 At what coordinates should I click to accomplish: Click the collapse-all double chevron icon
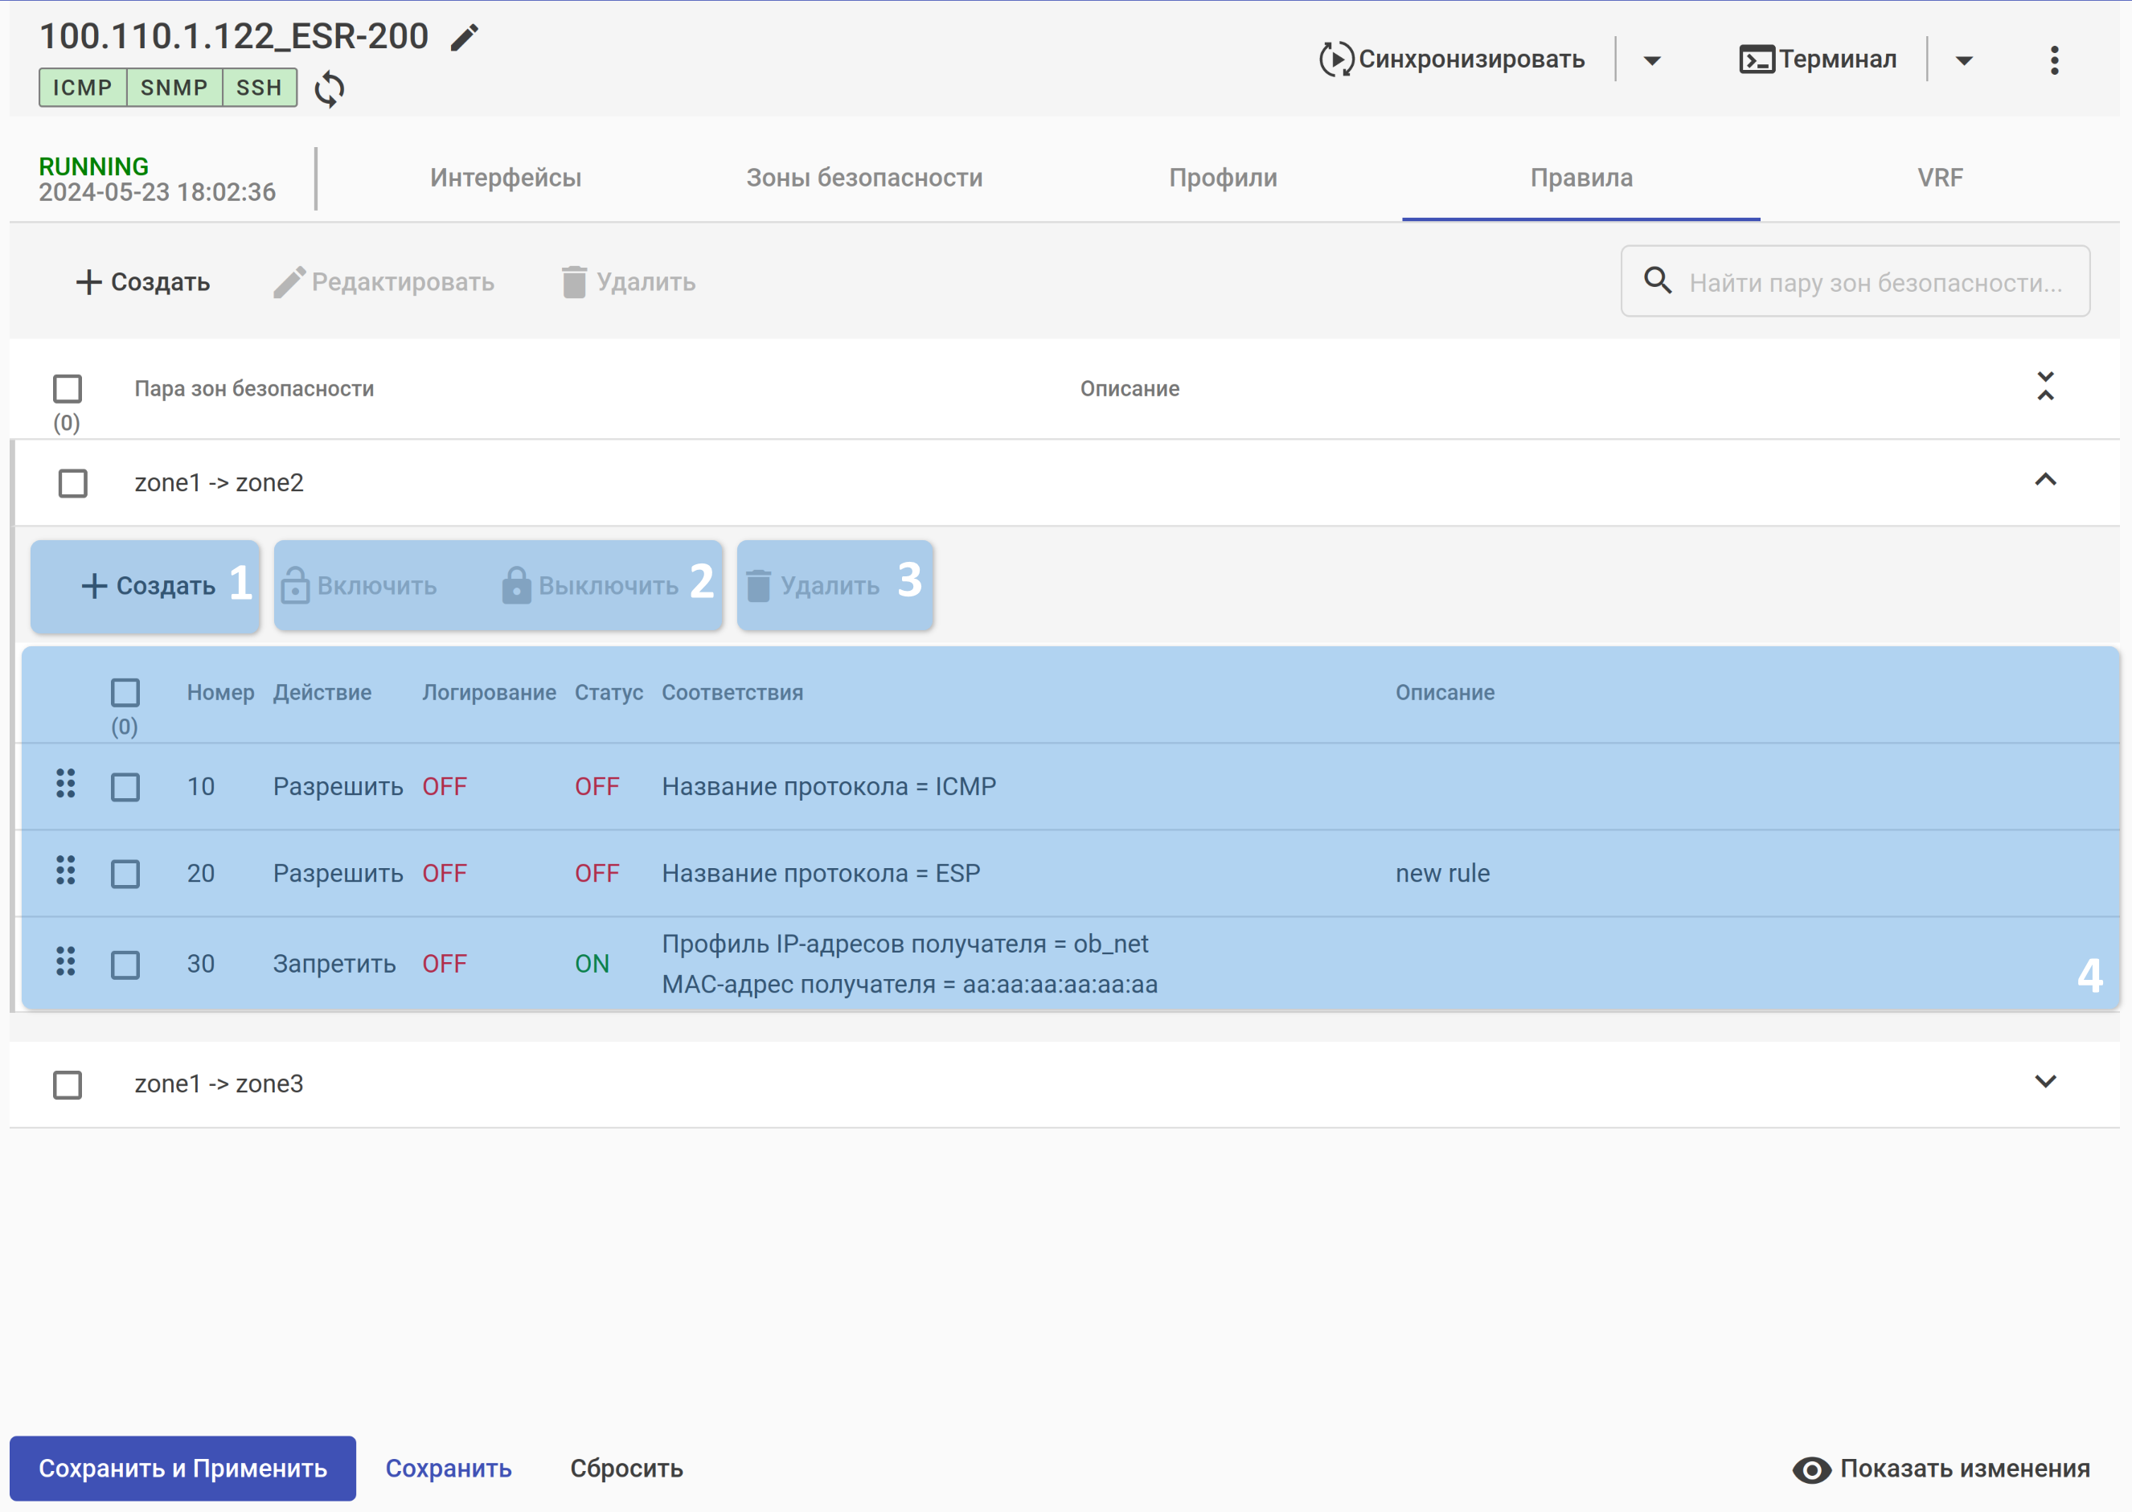click(2045, 387)
